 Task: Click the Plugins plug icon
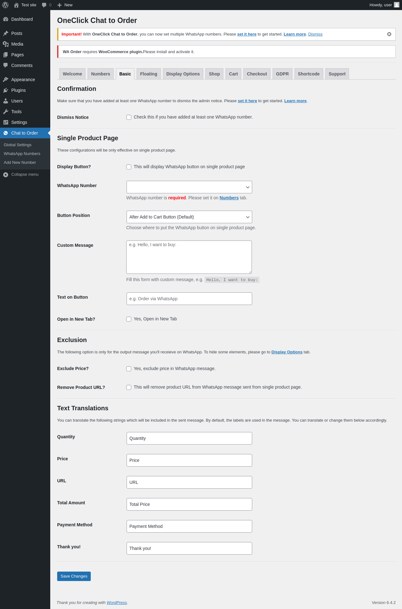coord(6,90)
